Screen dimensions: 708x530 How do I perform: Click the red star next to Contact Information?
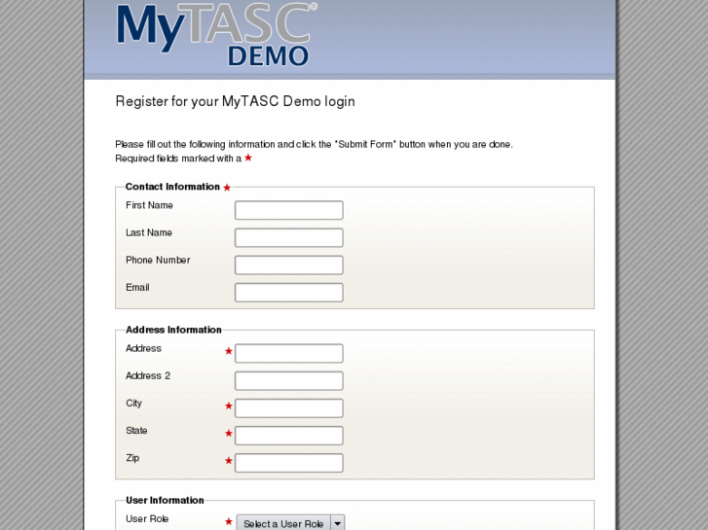[x=227, y=188]
